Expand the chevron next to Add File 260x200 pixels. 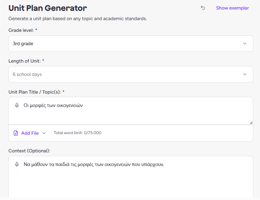tap(44, 133)
